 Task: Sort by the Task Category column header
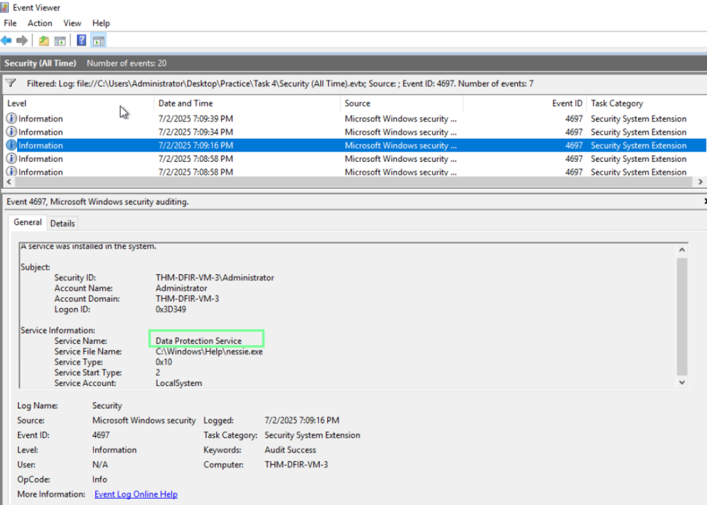click(x=617, y=104)
